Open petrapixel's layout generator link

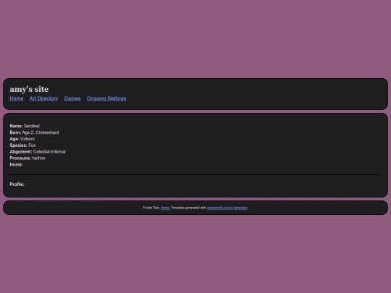(227, 208)
